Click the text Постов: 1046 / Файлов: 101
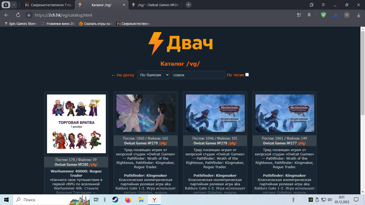The image size is (365, 205). (215, 138)
